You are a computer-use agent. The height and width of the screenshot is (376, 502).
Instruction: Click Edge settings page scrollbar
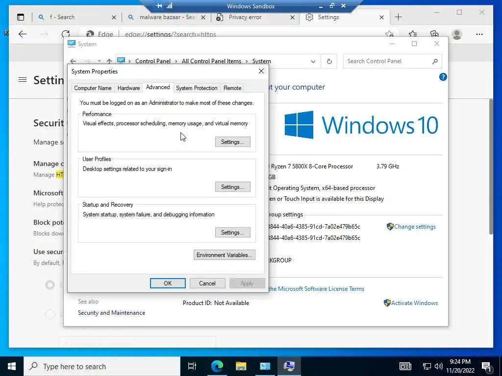pyautogui.click(x=491, y=166)
